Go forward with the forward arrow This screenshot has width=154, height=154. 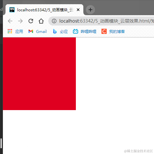pyautogui.click(x=20, y=21)
